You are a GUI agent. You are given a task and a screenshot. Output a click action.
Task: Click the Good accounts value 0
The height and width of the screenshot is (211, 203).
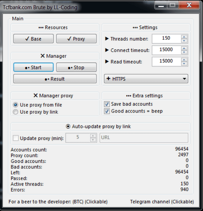click(187, 160)
